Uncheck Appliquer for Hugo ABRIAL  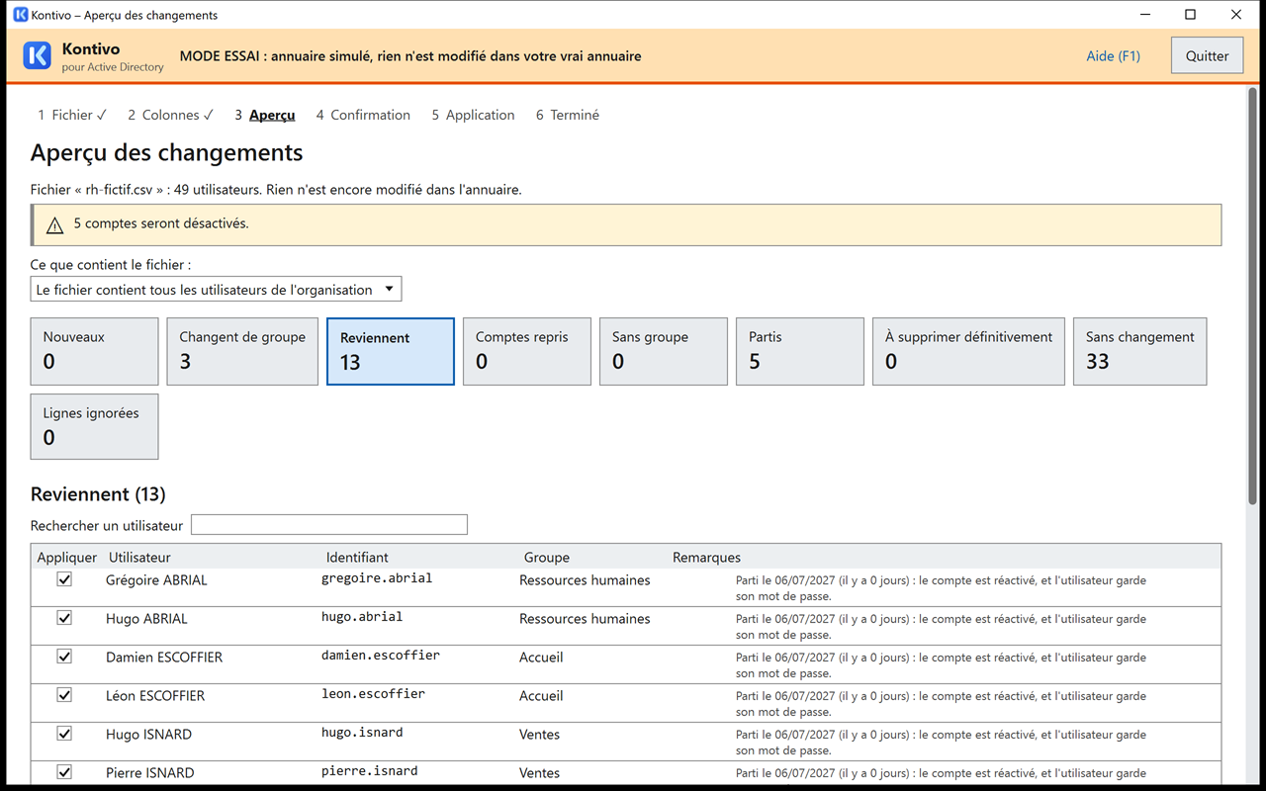(64, 618)
